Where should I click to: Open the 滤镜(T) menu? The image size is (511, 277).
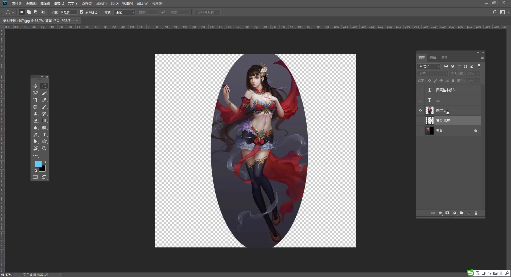pos(101,3)
